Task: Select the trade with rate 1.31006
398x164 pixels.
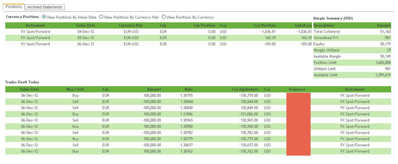Action: [186, 114]
